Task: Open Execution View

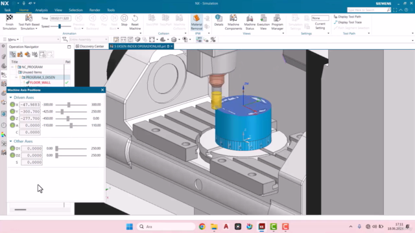Action: point(263,22)
